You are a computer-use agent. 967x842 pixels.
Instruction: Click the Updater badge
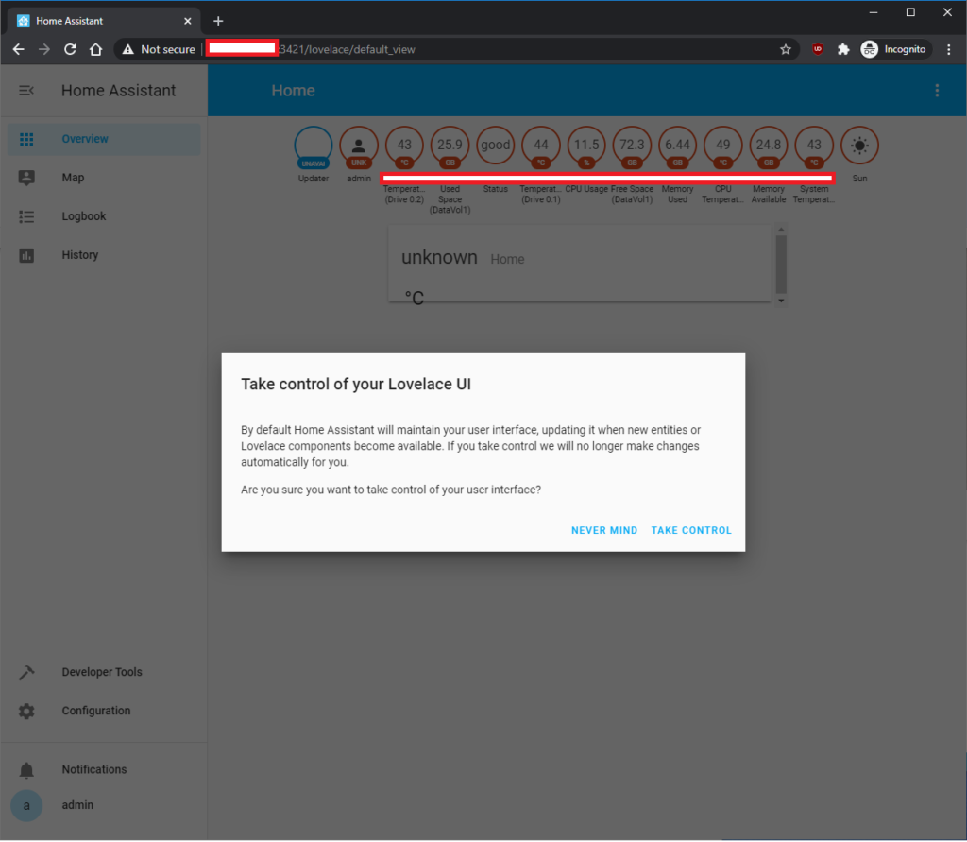[x=314, y=146]
